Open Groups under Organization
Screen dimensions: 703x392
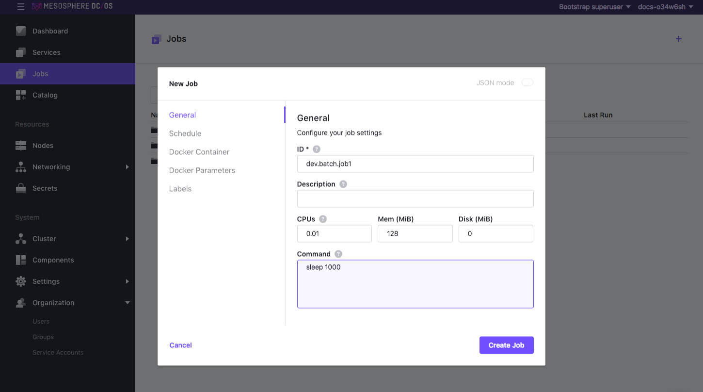pos(43,337)
